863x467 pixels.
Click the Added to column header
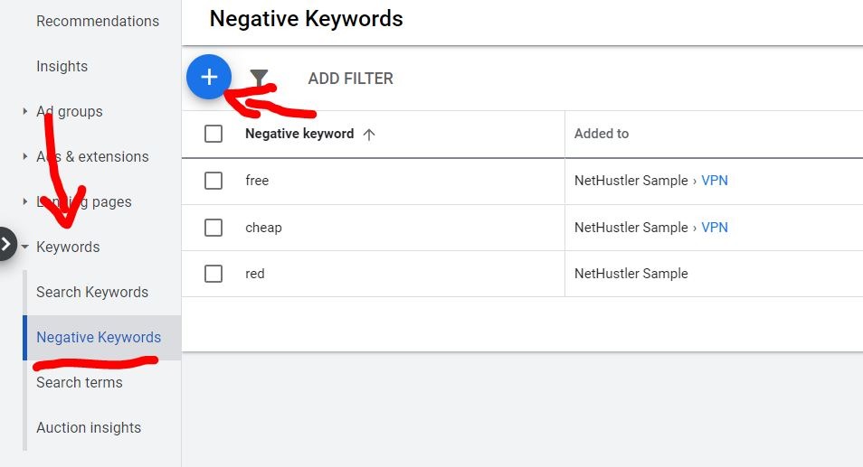click(602, 134)
